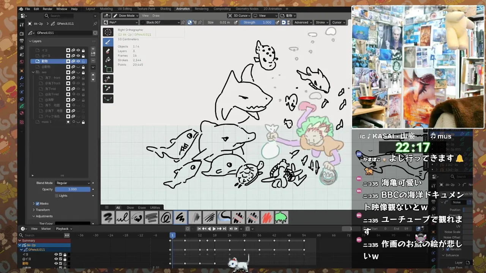Select the Cursor tool in viewport toolbar
Image resolution: width=486 pixels, height=273 pixels.
coord(108,32)
